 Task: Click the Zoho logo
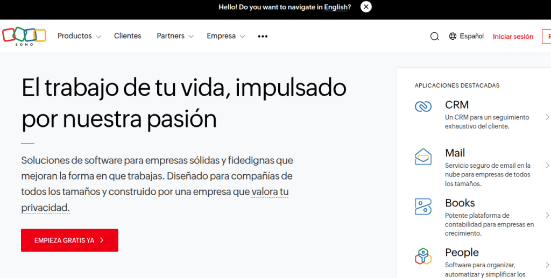pyautogui.click(x=24, y=36)
